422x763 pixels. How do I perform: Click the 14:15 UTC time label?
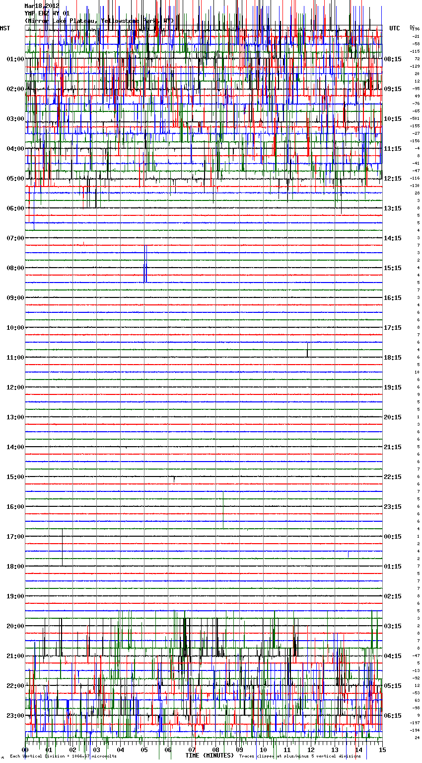(x=393, y=238)
